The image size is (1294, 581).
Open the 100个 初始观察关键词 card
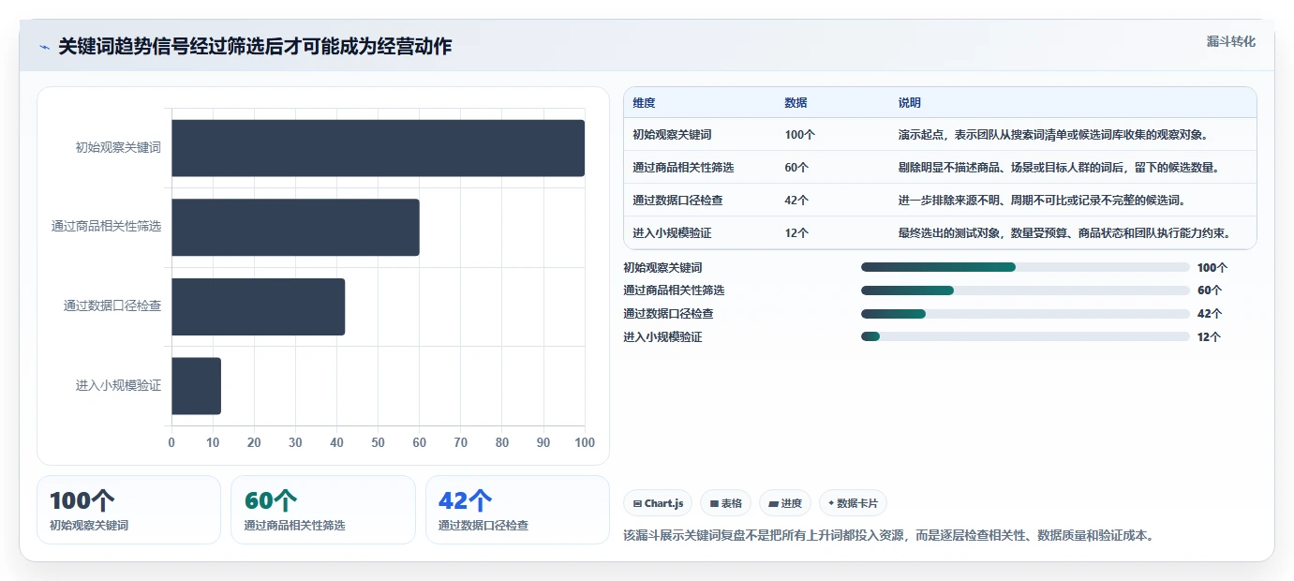[128, 510]
